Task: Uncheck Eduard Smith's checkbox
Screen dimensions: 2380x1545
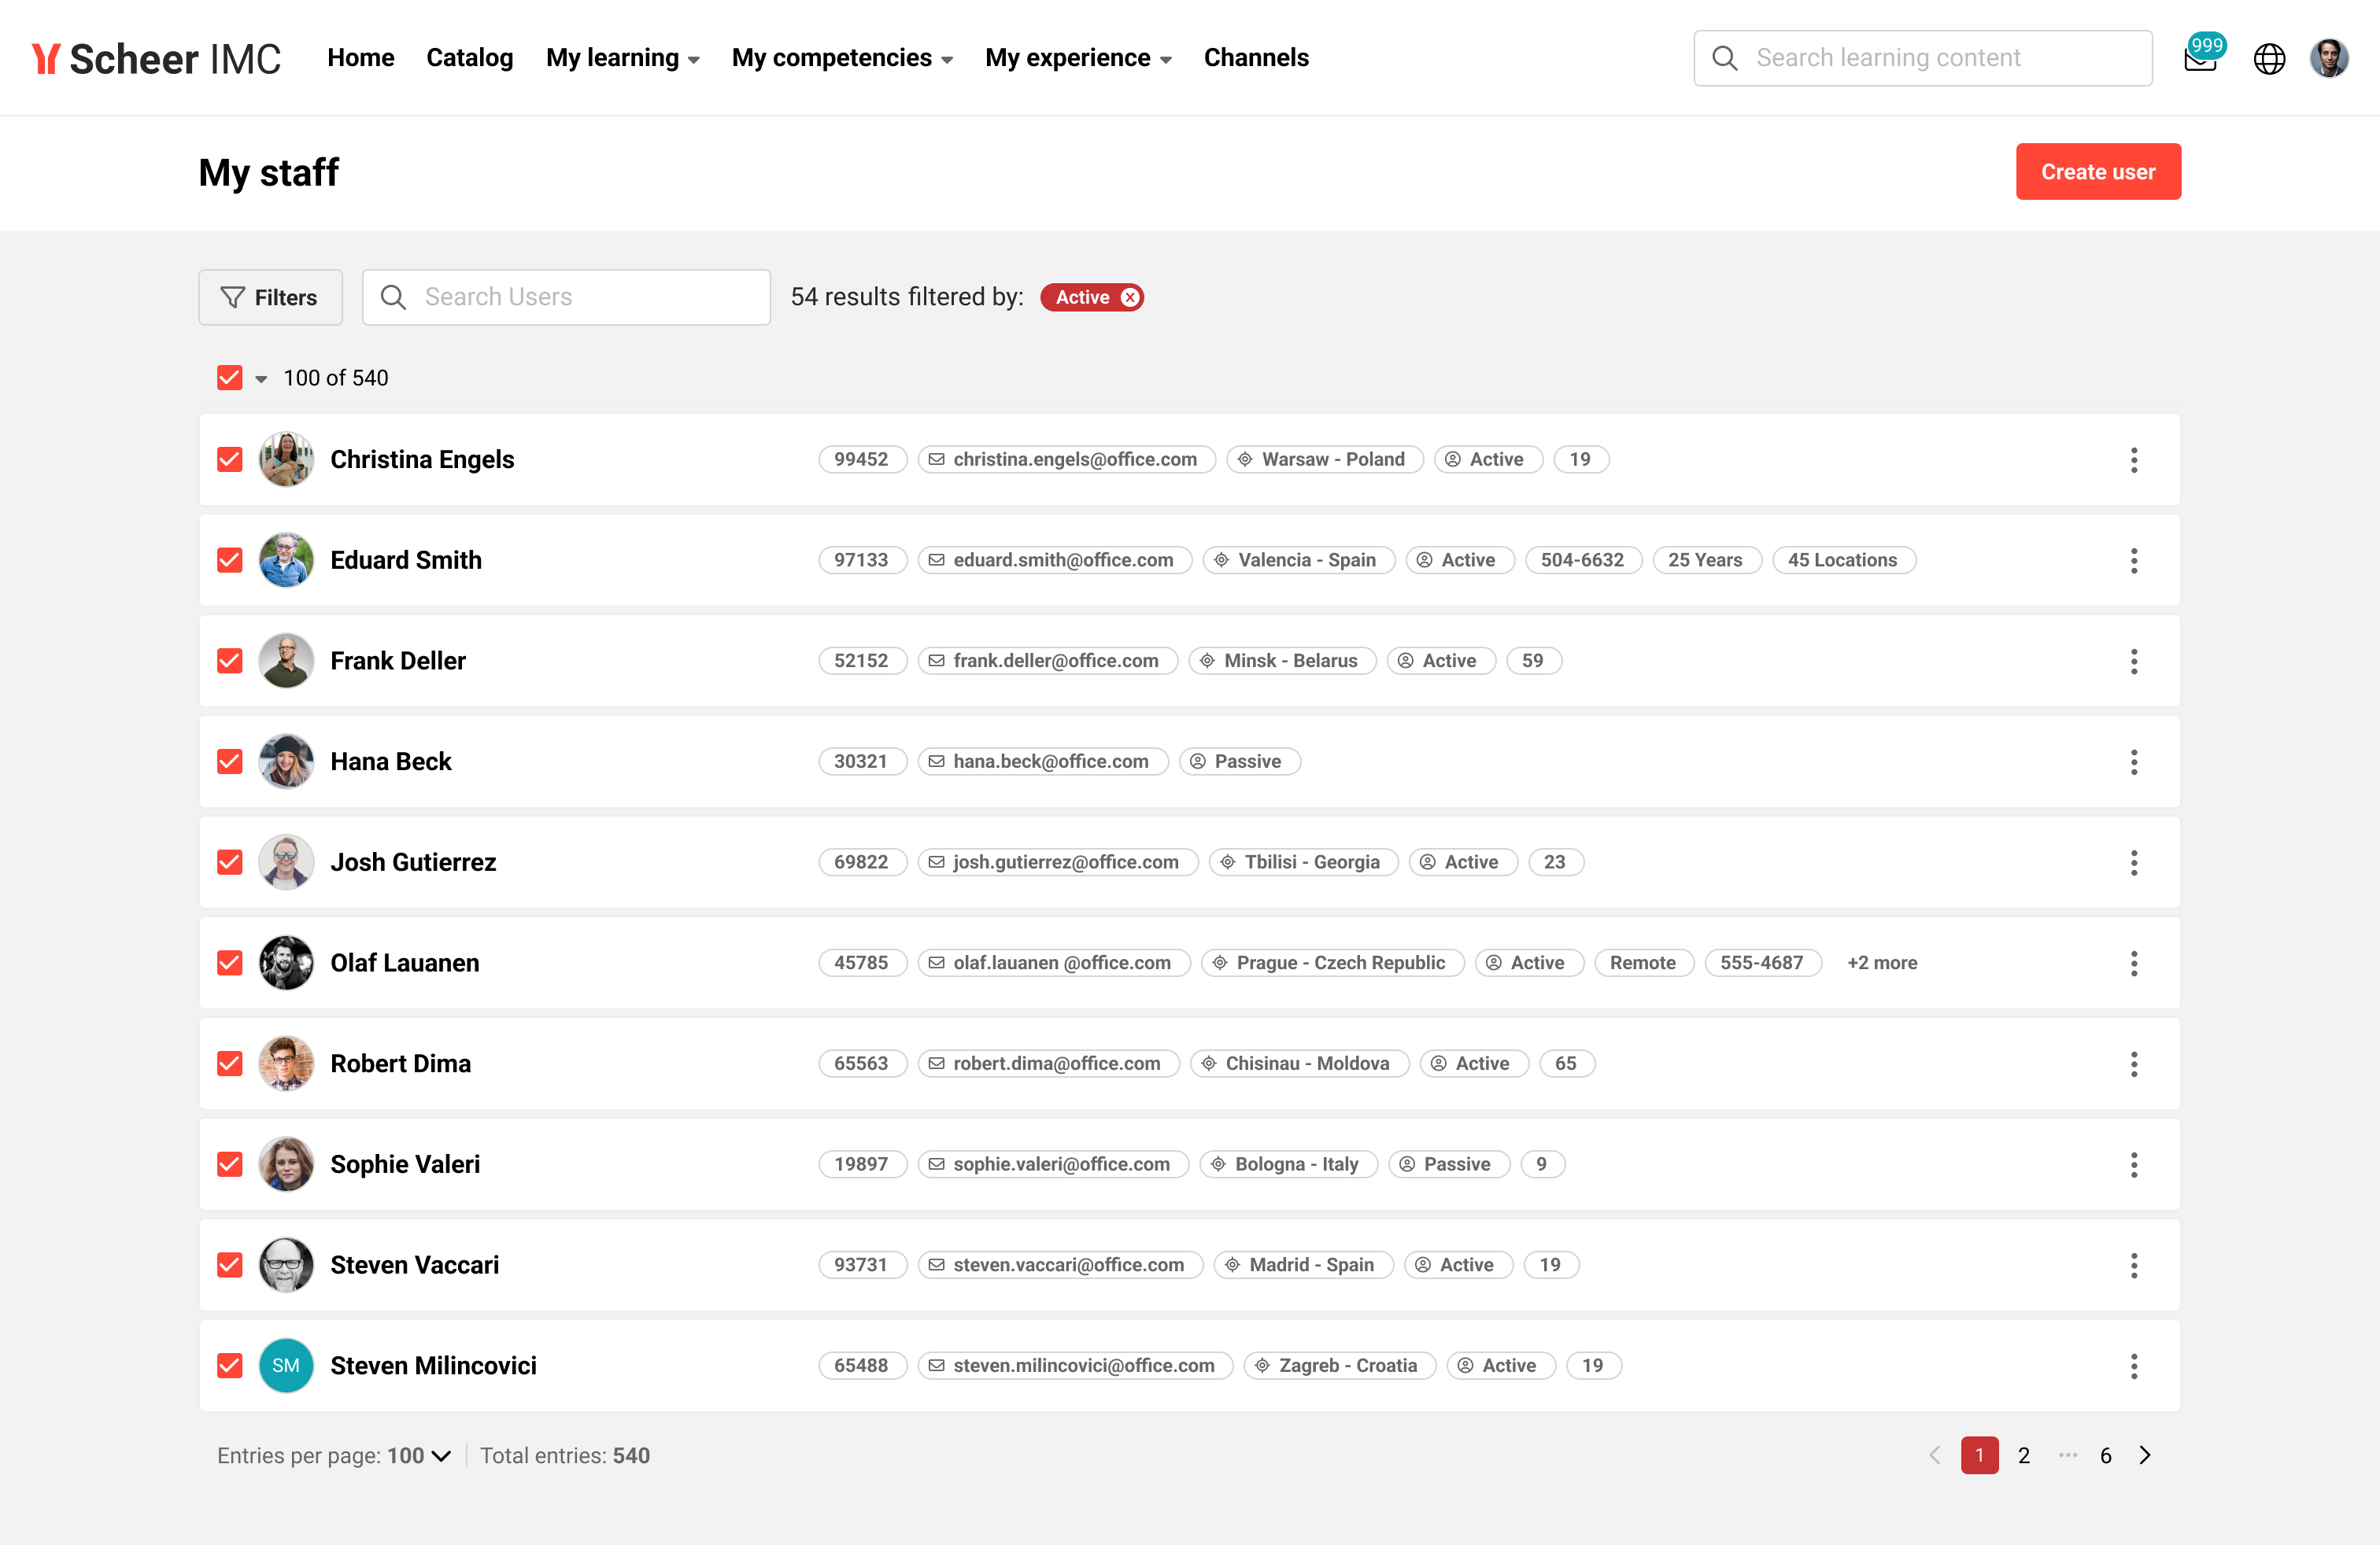Action: (230, 559)
